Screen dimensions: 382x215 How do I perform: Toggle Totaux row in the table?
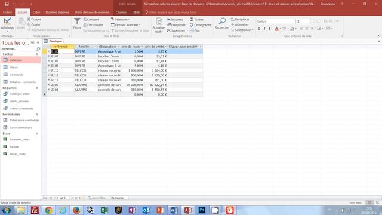click(x=196, y=19)
